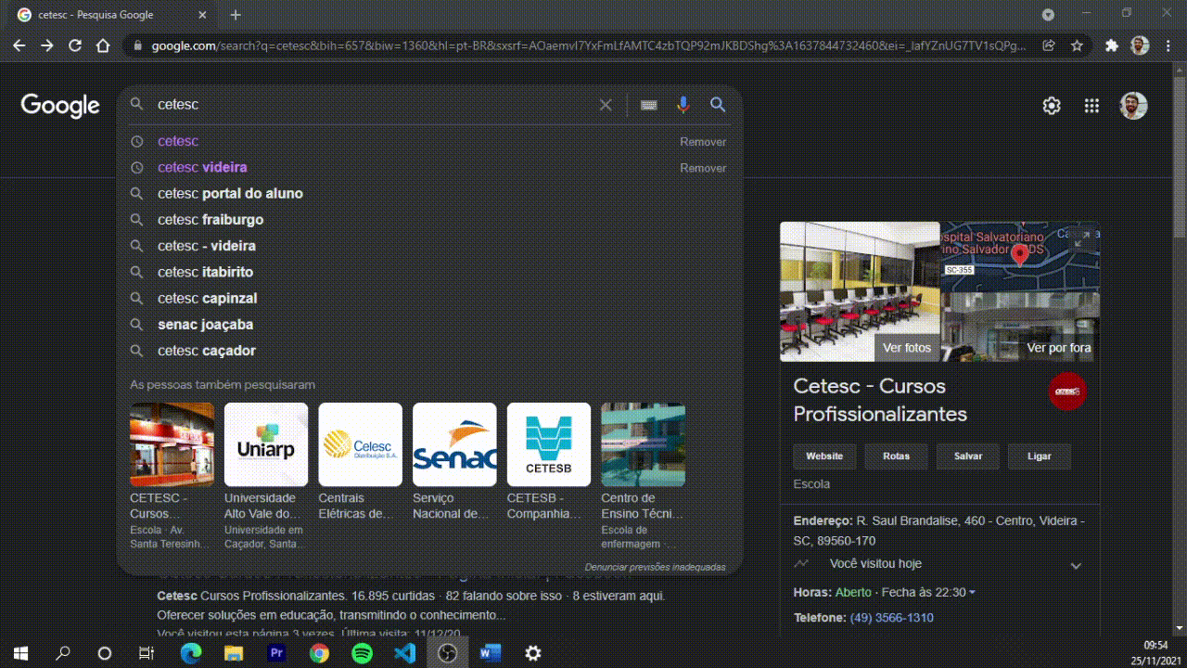Clear the search box text
The image size is (1187, 668).
pyautogui.click(x=606, y=105)
